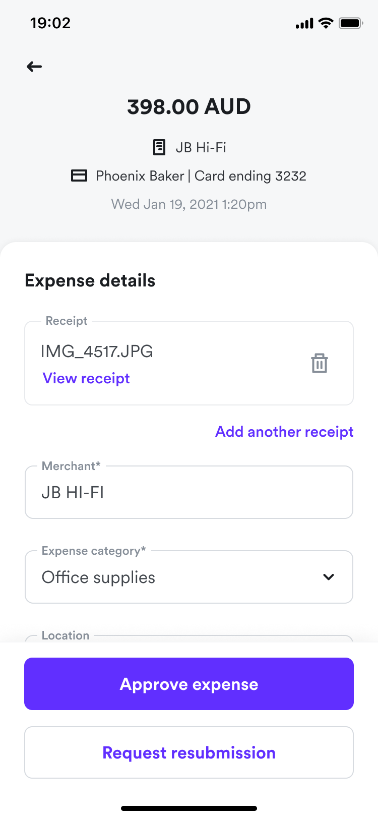Delete receipt with trash icon
This screenshot has height=819, width=378.
click(x=320, y=363)
